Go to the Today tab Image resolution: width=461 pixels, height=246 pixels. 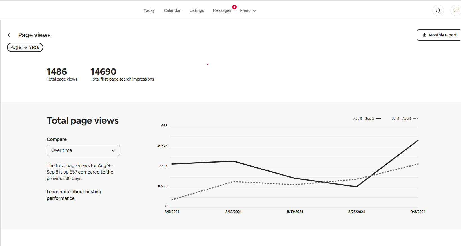click(149, 10)
